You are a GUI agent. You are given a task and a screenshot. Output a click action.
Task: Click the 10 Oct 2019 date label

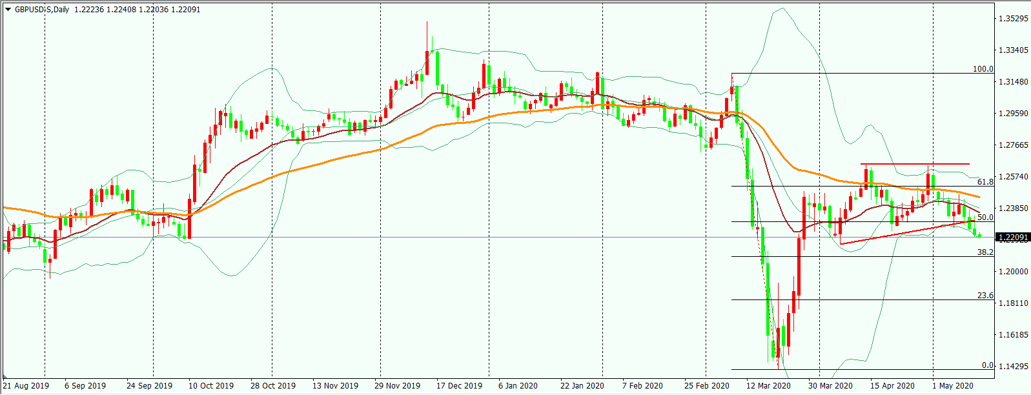[211, 386]
